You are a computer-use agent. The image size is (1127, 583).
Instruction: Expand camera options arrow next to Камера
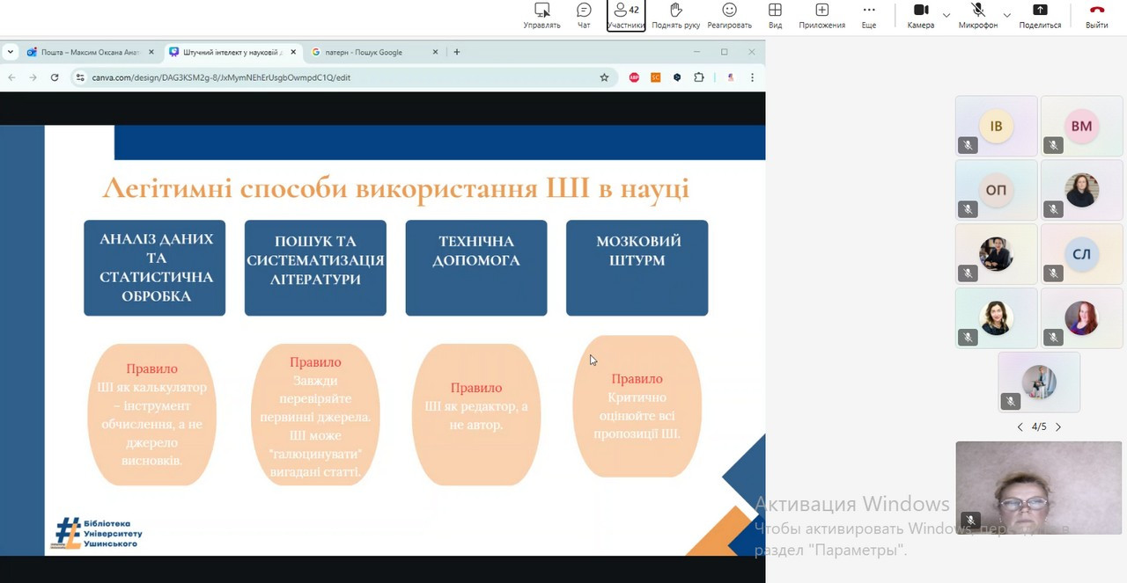(x=947, y=15)
